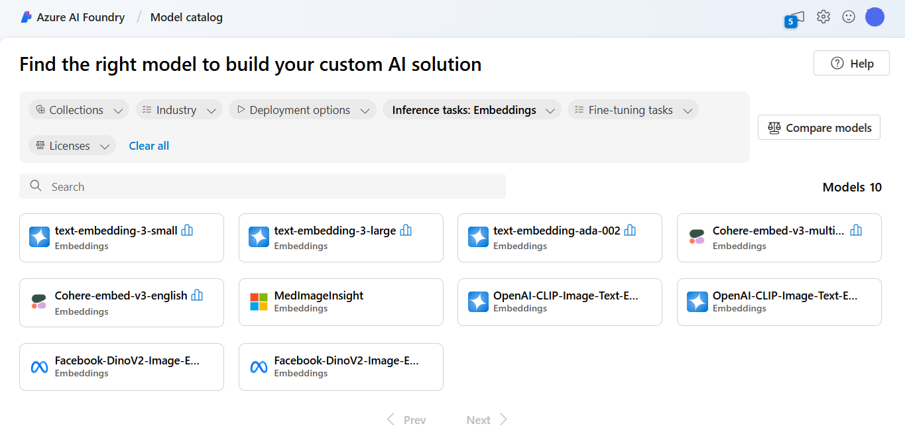This screenshot has height=432, width=905.
Task: Click the Models 10 count label
Action: (852, 187)
